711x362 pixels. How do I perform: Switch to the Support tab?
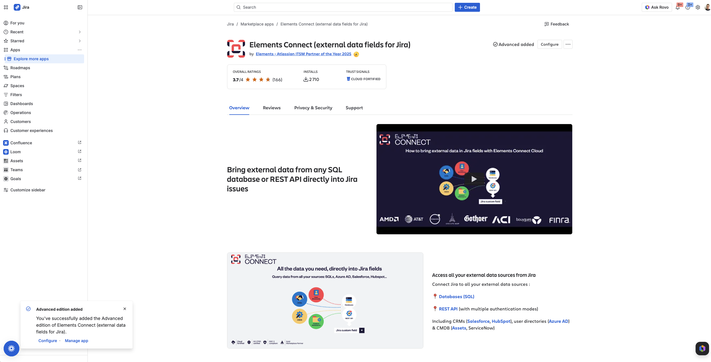(x=354, y=108)
